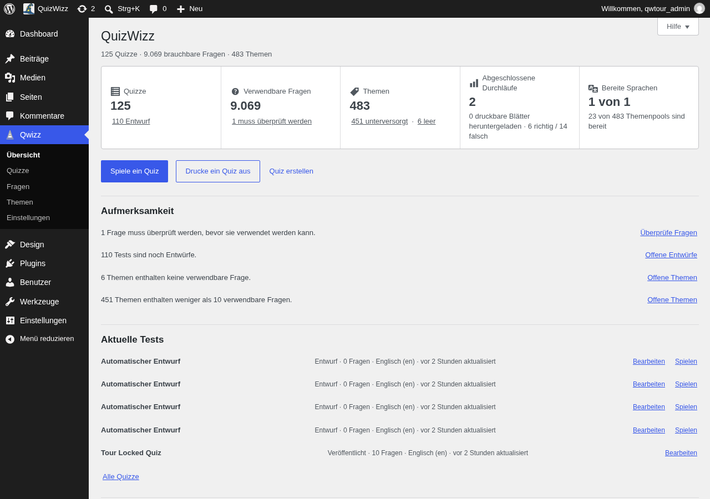Follow the Offene Entwürfe link

pyautogui.click(x=671, y=254)
